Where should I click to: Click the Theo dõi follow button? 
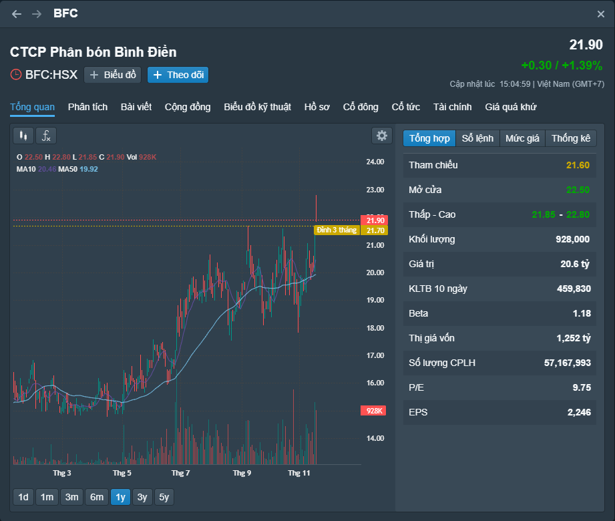pos(178,75)
